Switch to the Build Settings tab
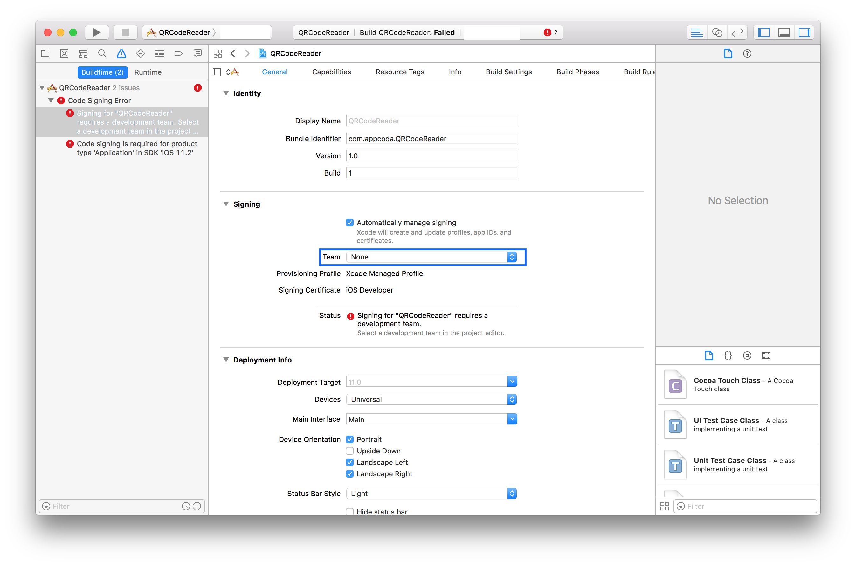Viewport: 856px width, 566px height. point(508,72)
